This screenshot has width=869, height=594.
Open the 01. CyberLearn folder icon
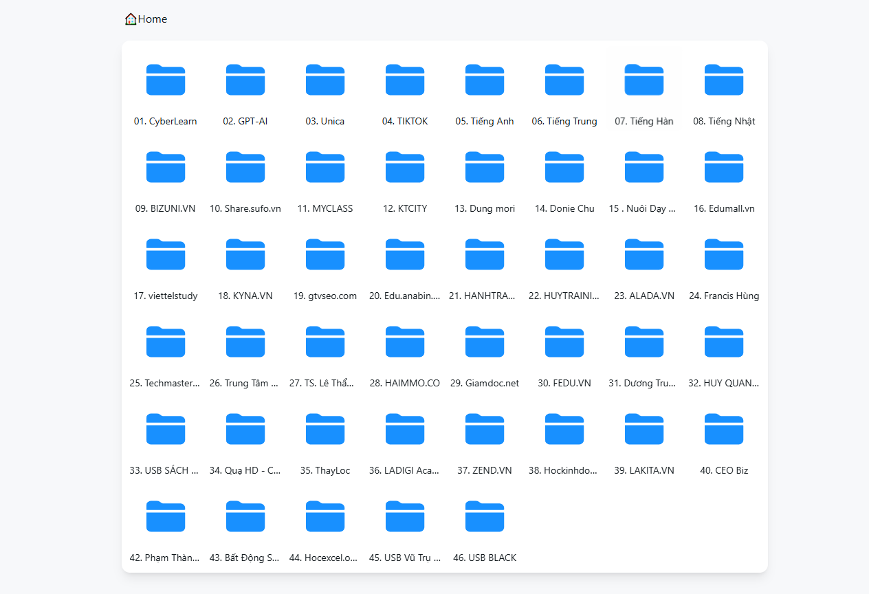click(166, 80)
